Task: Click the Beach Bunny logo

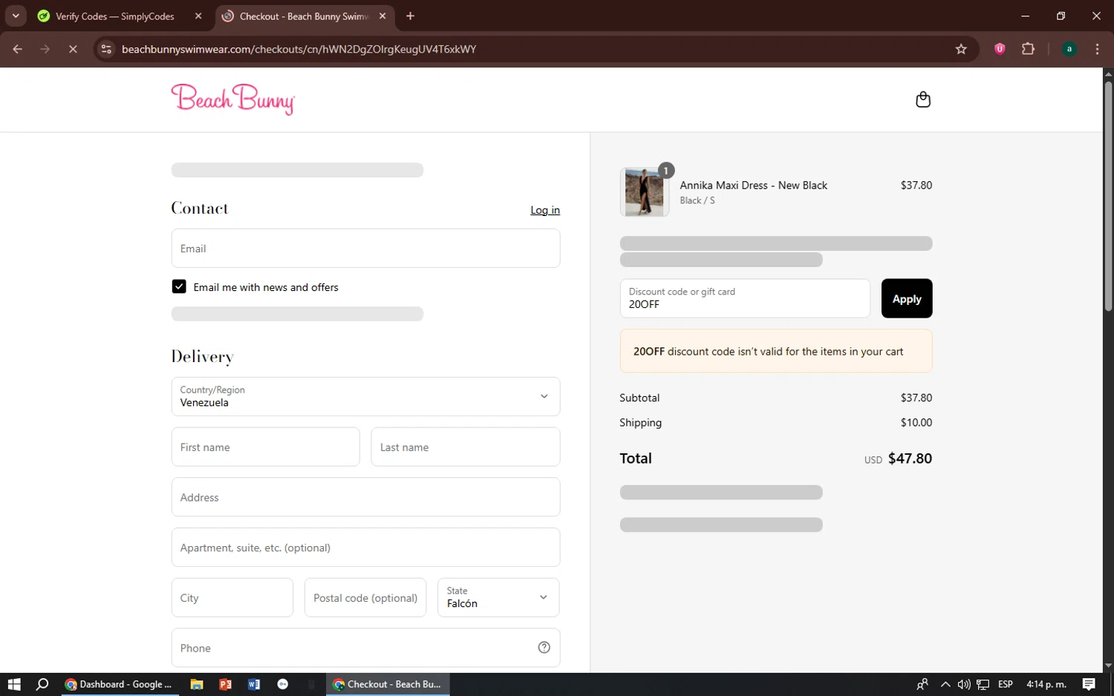Action: point(233,99)
